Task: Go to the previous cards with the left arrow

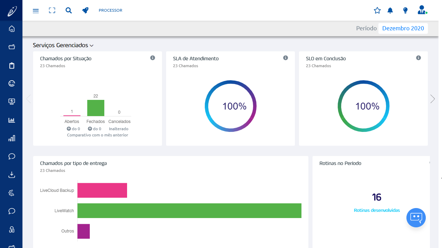Action: pos(28,99)
